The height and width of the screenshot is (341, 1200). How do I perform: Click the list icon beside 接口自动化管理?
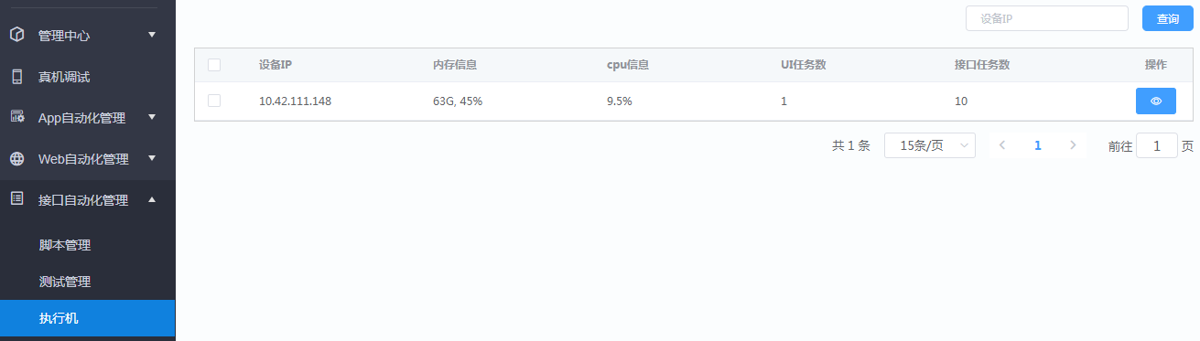pos(16,198)
